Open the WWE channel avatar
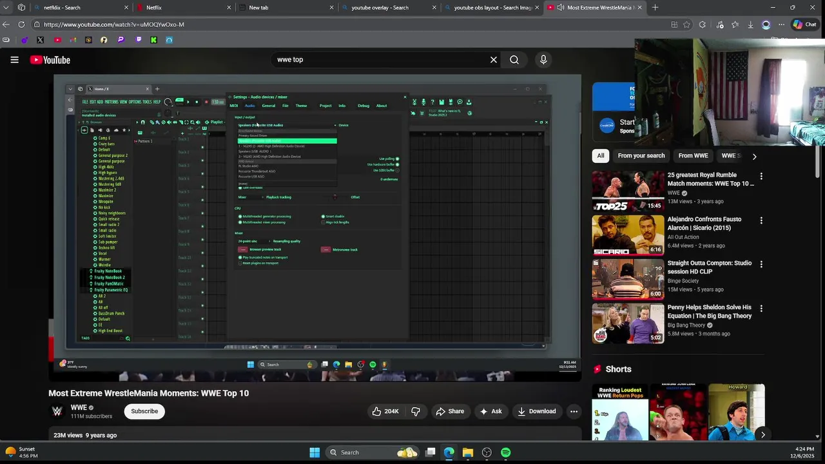 click(57, 411)
